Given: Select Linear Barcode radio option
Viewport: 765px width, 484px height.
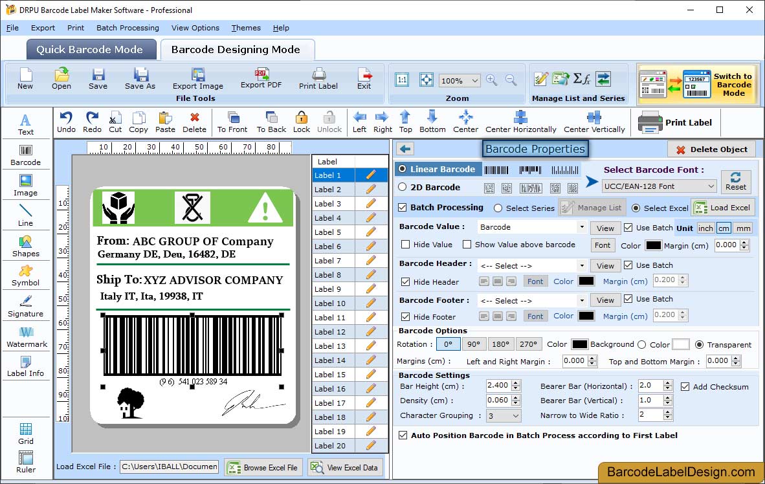Looking at the screenshot, I should (x=402, y=169).
